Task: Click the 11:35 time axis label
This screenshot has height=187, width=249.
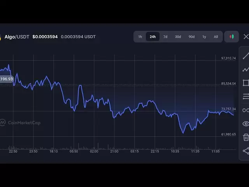Action: 195,152
